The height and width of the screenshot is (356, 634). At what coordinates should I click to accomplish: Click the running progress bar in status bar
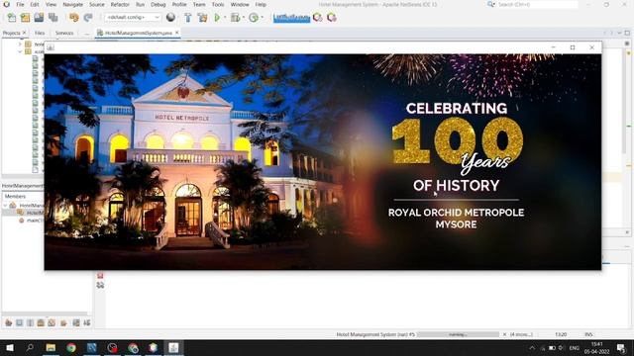458,334
